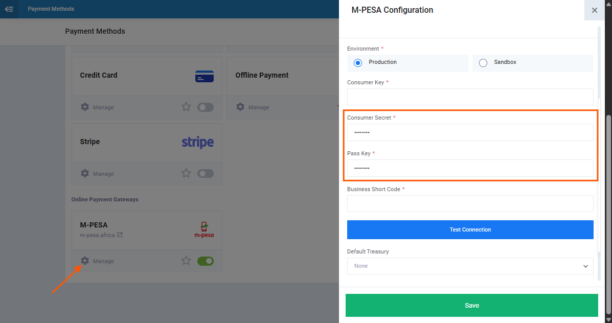612x323 pixels.
Task: Click the gear icon next to M-PESA Manage
Action: coord(85,261)
